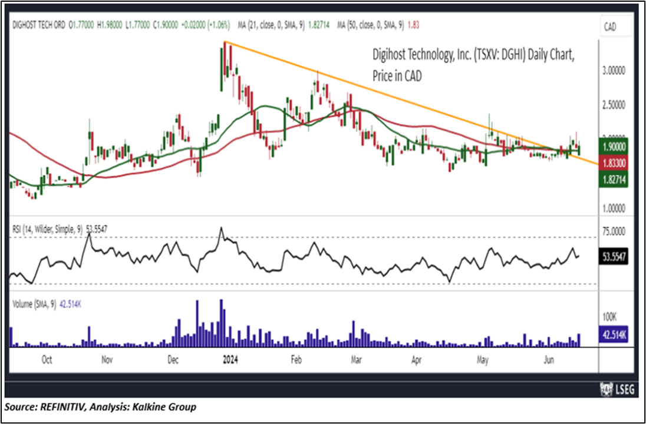Click the 75.0000 RSI axis label
Image resolution: width=646 pixels, height=424 pixels.
click(x=614, y=231)
